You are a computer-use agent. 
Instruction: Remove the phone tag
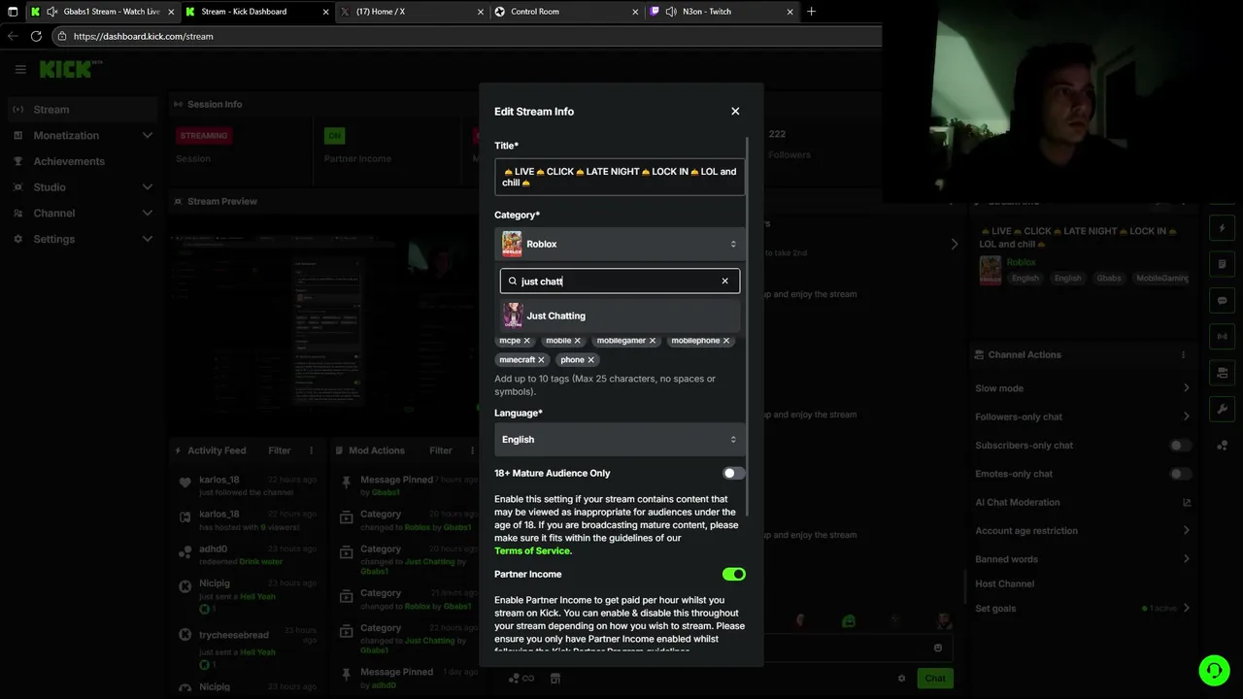point(590,360)
